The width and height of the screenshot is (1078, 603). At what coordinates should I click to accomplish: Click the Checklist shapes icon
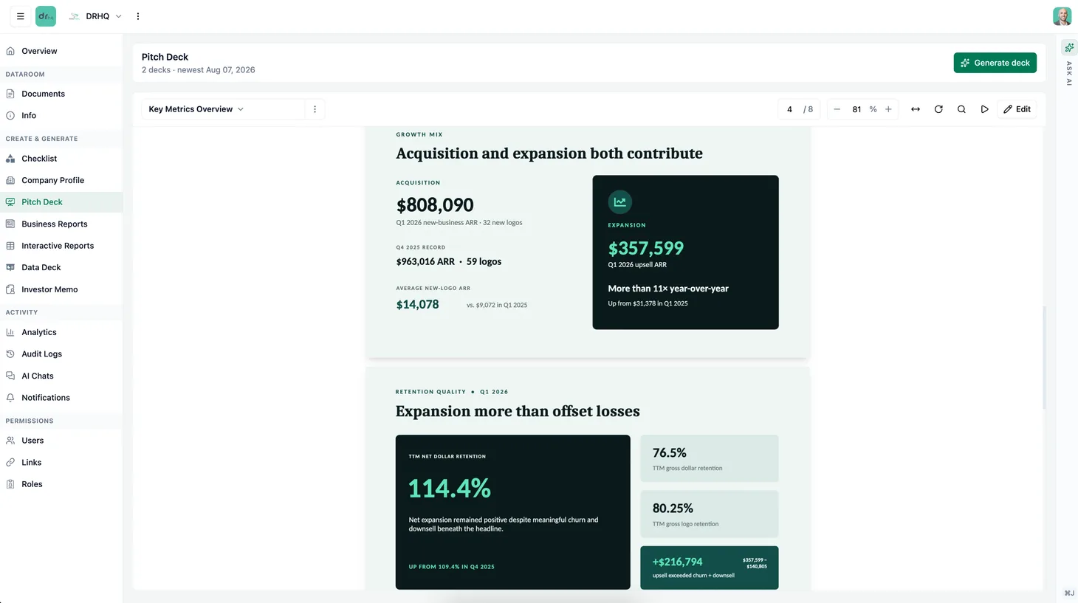click(10, 159)
